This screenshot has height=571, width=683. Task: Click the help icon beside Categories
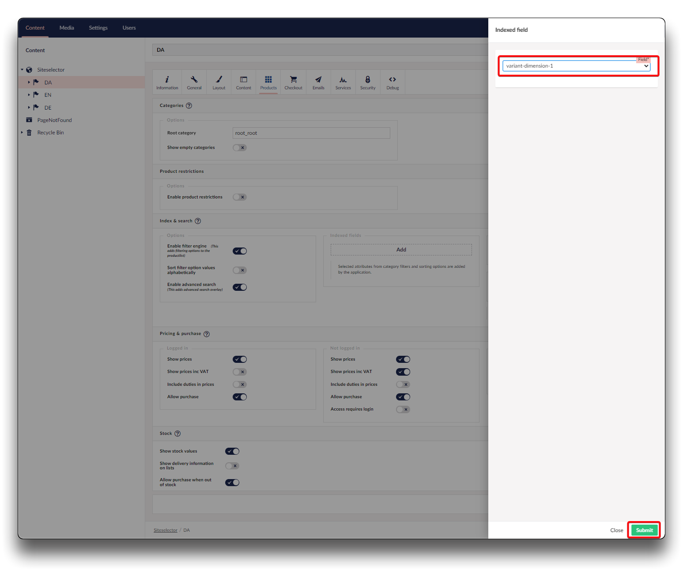tap(189, 106)
